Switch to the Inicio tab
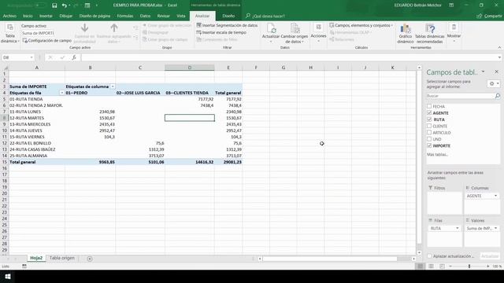Viewport: 504px width, 283px height. click(x=28, y=16)
